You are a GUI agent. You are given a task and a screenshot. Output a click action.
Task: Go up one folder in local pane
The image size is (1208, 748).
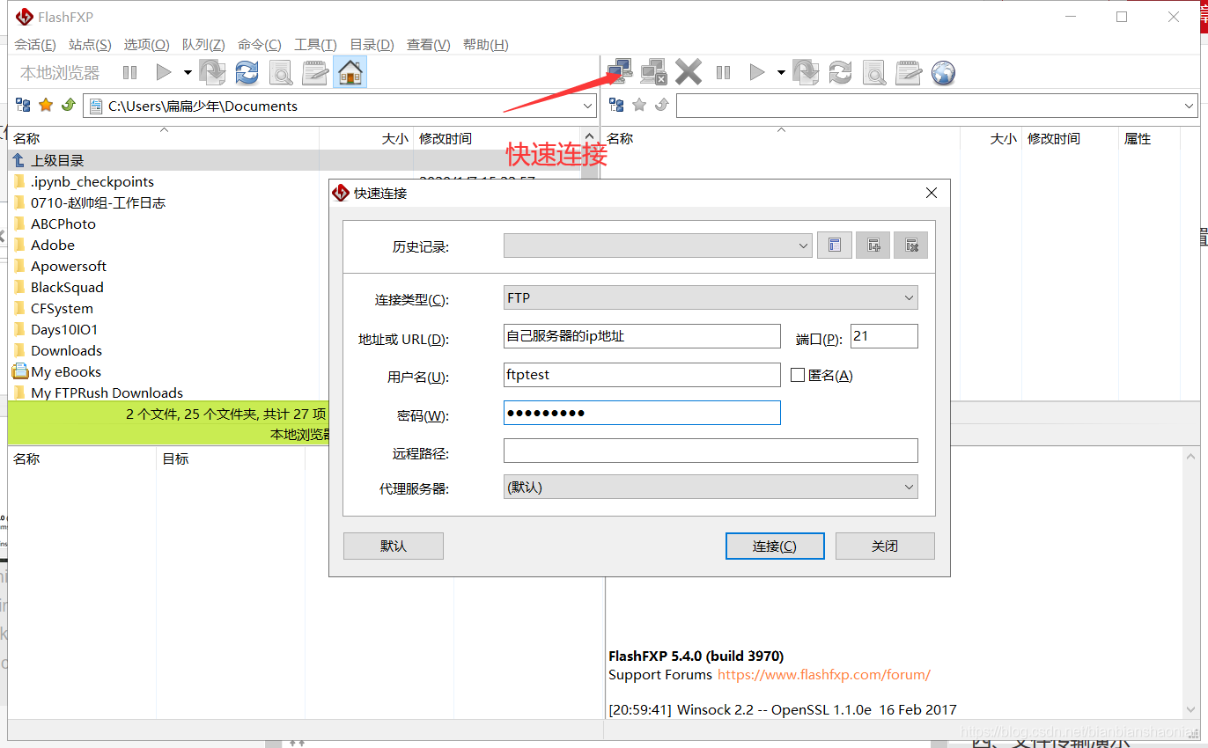[69, 106]
